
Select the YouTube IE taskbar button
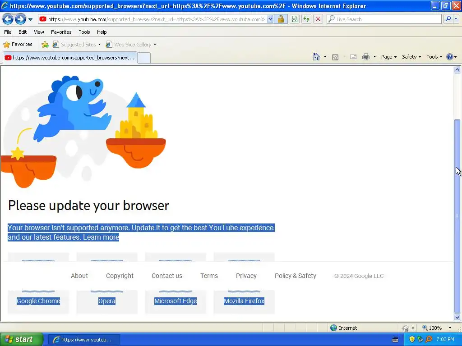(x=83, y=340)
